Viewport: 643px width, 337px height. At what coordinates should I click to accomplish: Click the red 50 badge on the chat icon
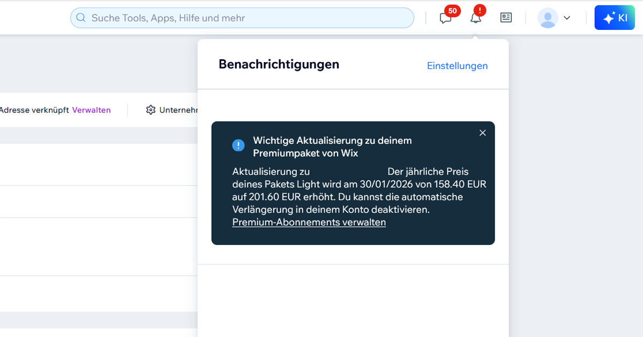pos(453,10)
